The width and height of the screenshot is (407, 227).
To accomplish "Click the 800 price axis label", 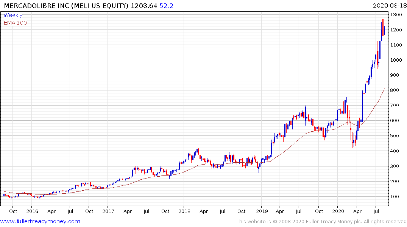I will 395,90.
